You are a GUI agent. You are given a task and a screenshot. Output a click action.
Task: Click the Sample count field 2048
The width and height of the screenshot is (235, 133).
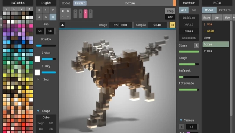pyautogui.click(x=157, y=25)
